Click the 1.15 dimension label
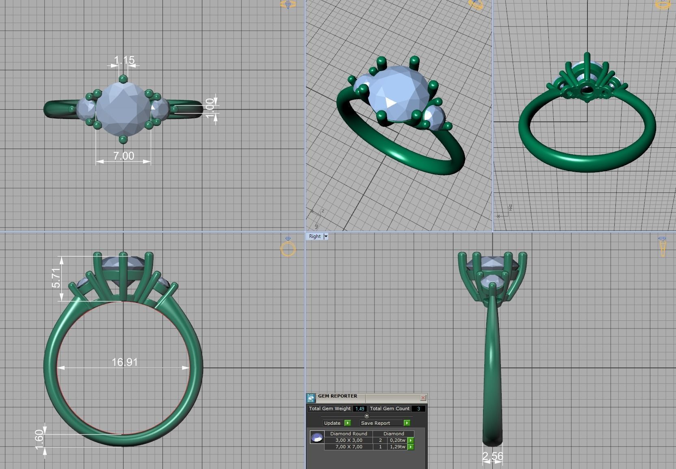 point(124,61)
